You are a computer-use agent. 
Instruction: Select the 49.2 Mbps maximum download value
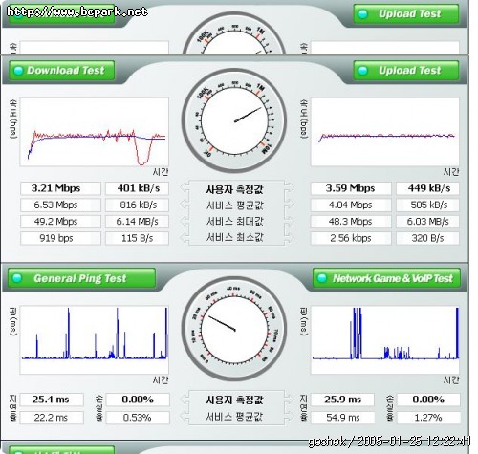60,222
